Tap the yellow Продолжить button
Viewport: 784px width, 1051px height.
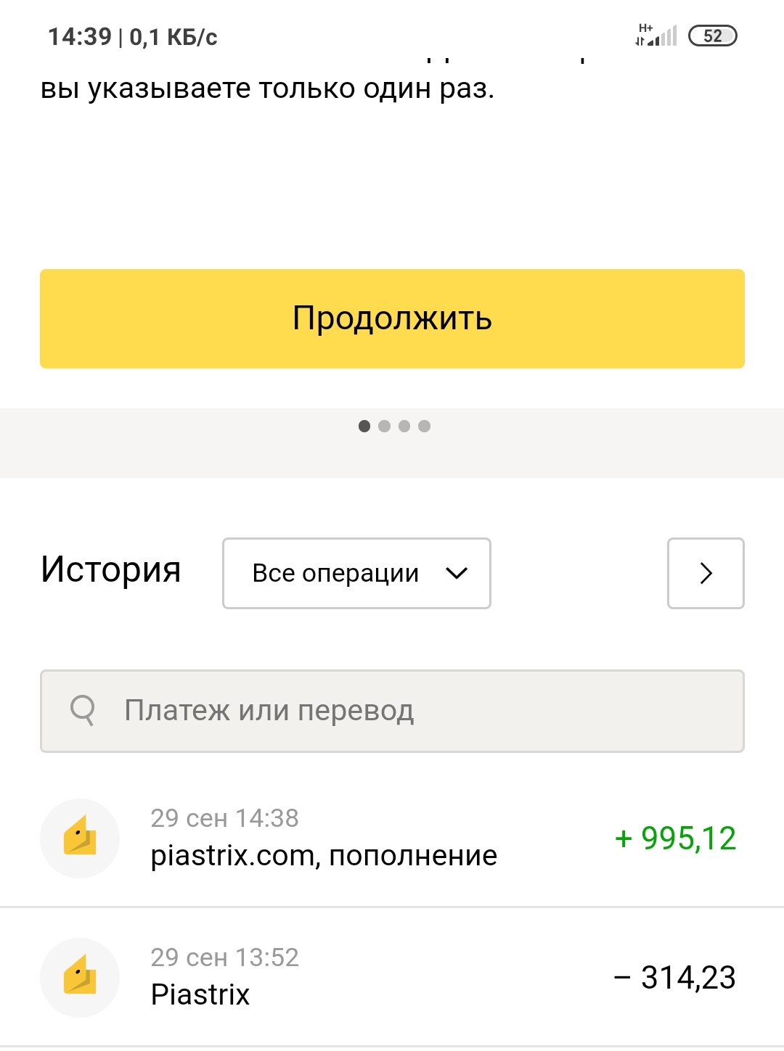392,318
